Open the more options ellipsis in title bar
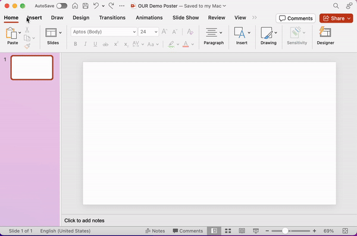The image size is (357, 236). point(122,6)
